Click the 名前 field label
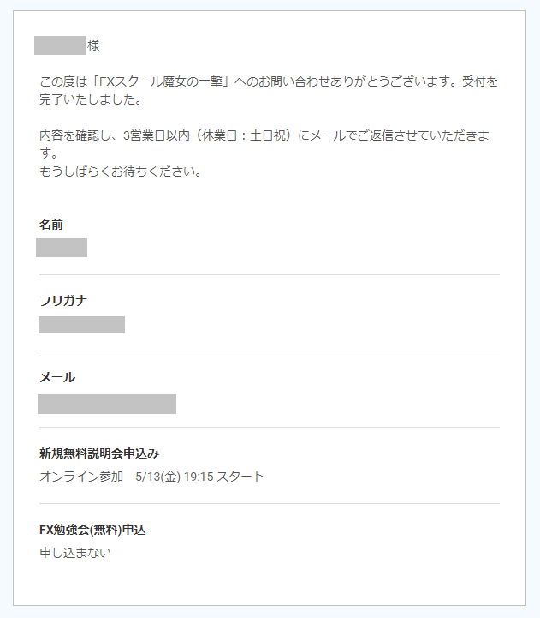 click(x=51, y=225)
